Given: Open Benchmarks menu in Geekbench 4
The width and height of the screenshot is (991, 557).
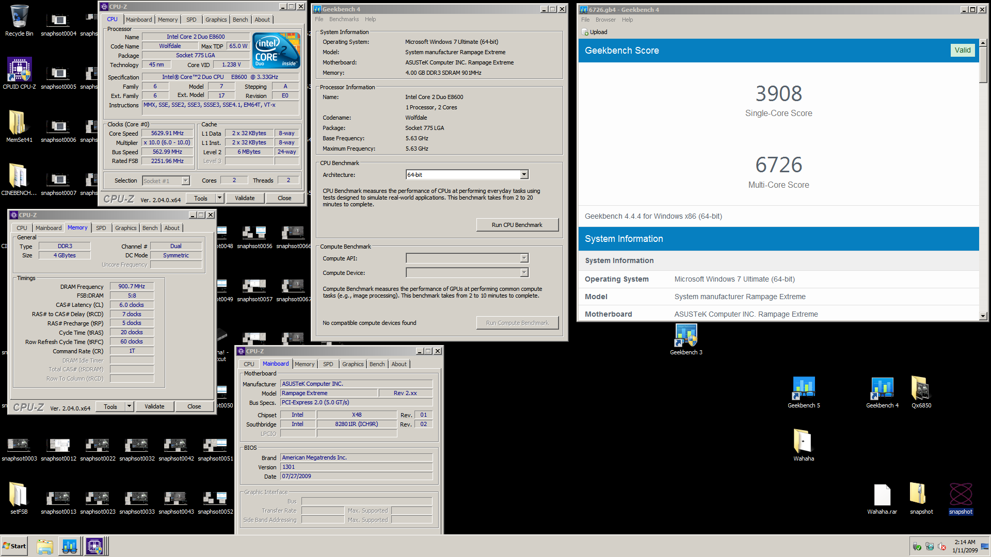Looking at the screenshot, I should tap(344, 19).
